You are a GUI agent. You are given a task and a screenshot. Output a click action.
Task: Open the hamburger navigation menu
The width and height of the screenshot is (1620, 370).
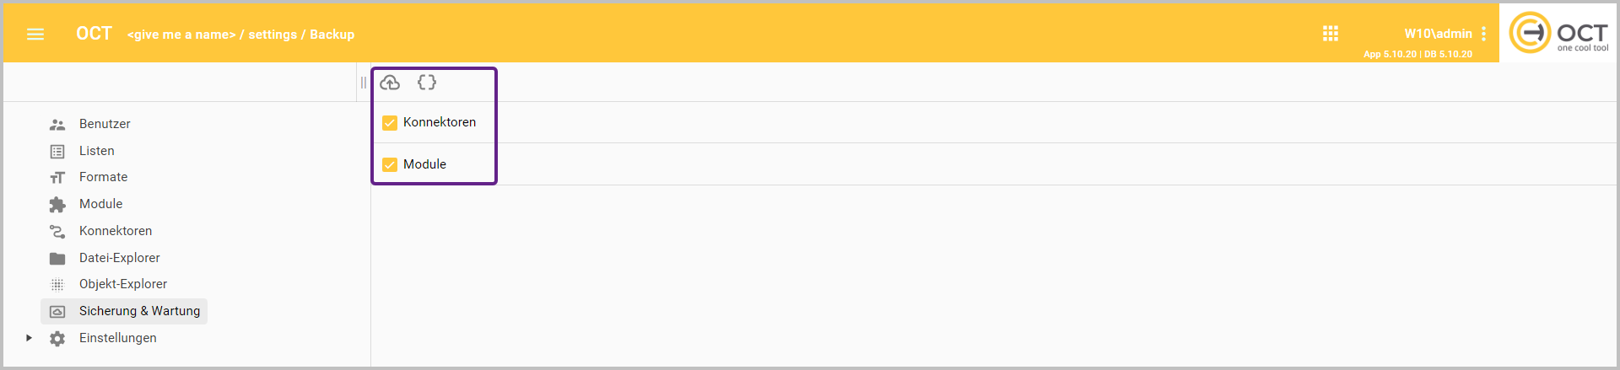(x=35, y=35)
